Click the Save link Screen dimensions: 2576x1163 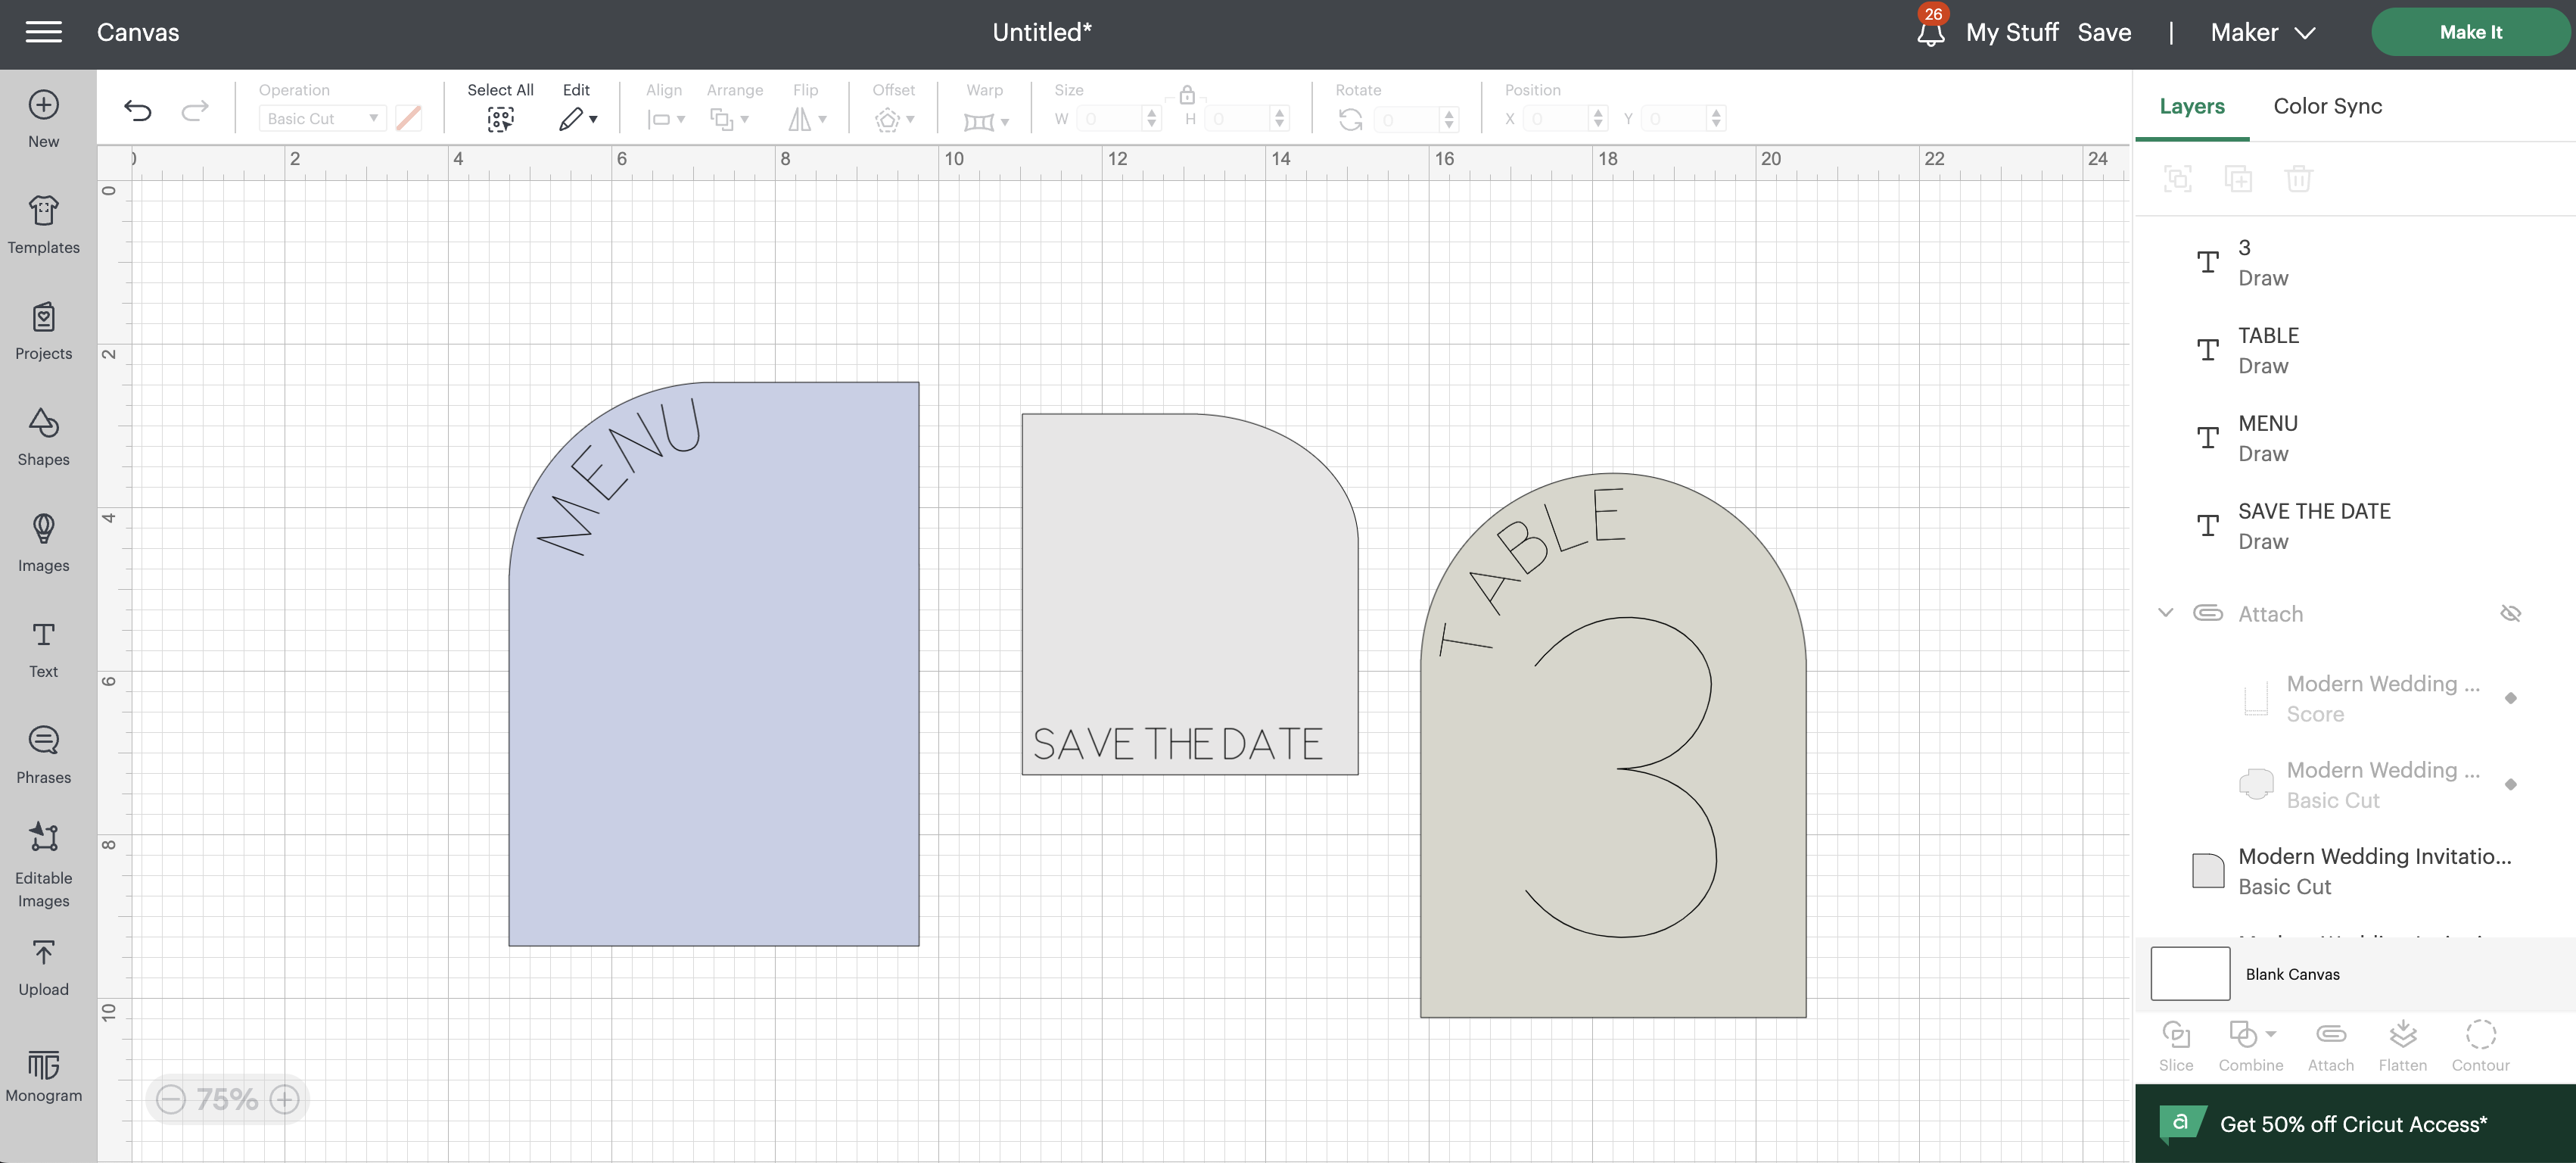tap(2104, 32)
